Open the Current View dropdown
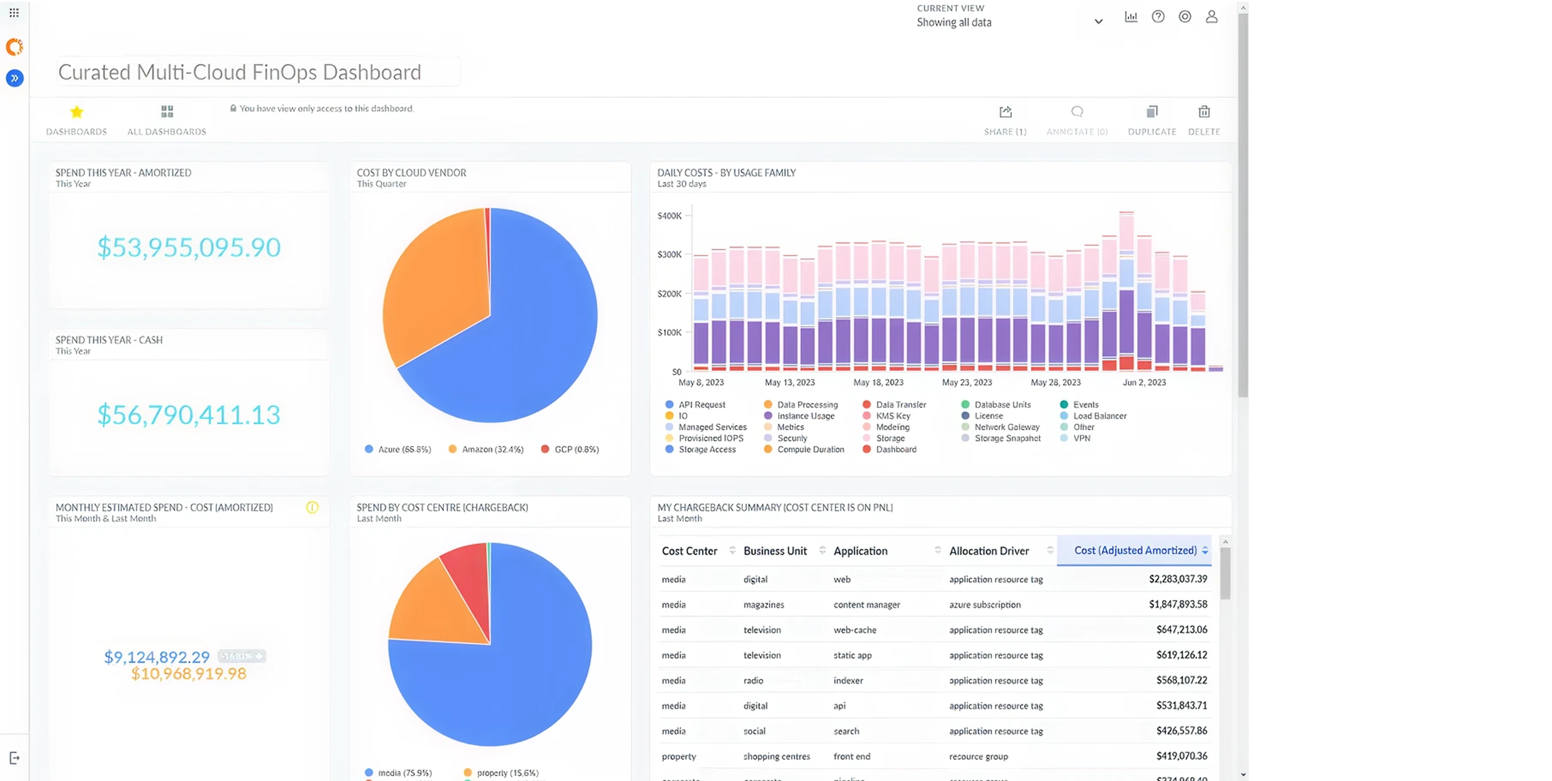 pos(1098,21)
